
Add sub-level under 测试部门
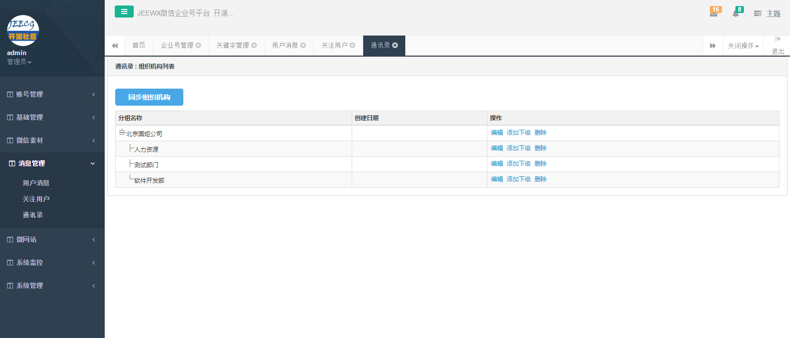pos(518,164)
